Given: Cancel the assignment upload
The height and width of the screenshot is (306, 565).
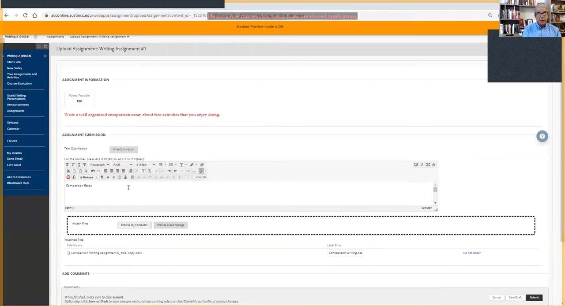Looking at the screenshot, I should tap(497, 298).
